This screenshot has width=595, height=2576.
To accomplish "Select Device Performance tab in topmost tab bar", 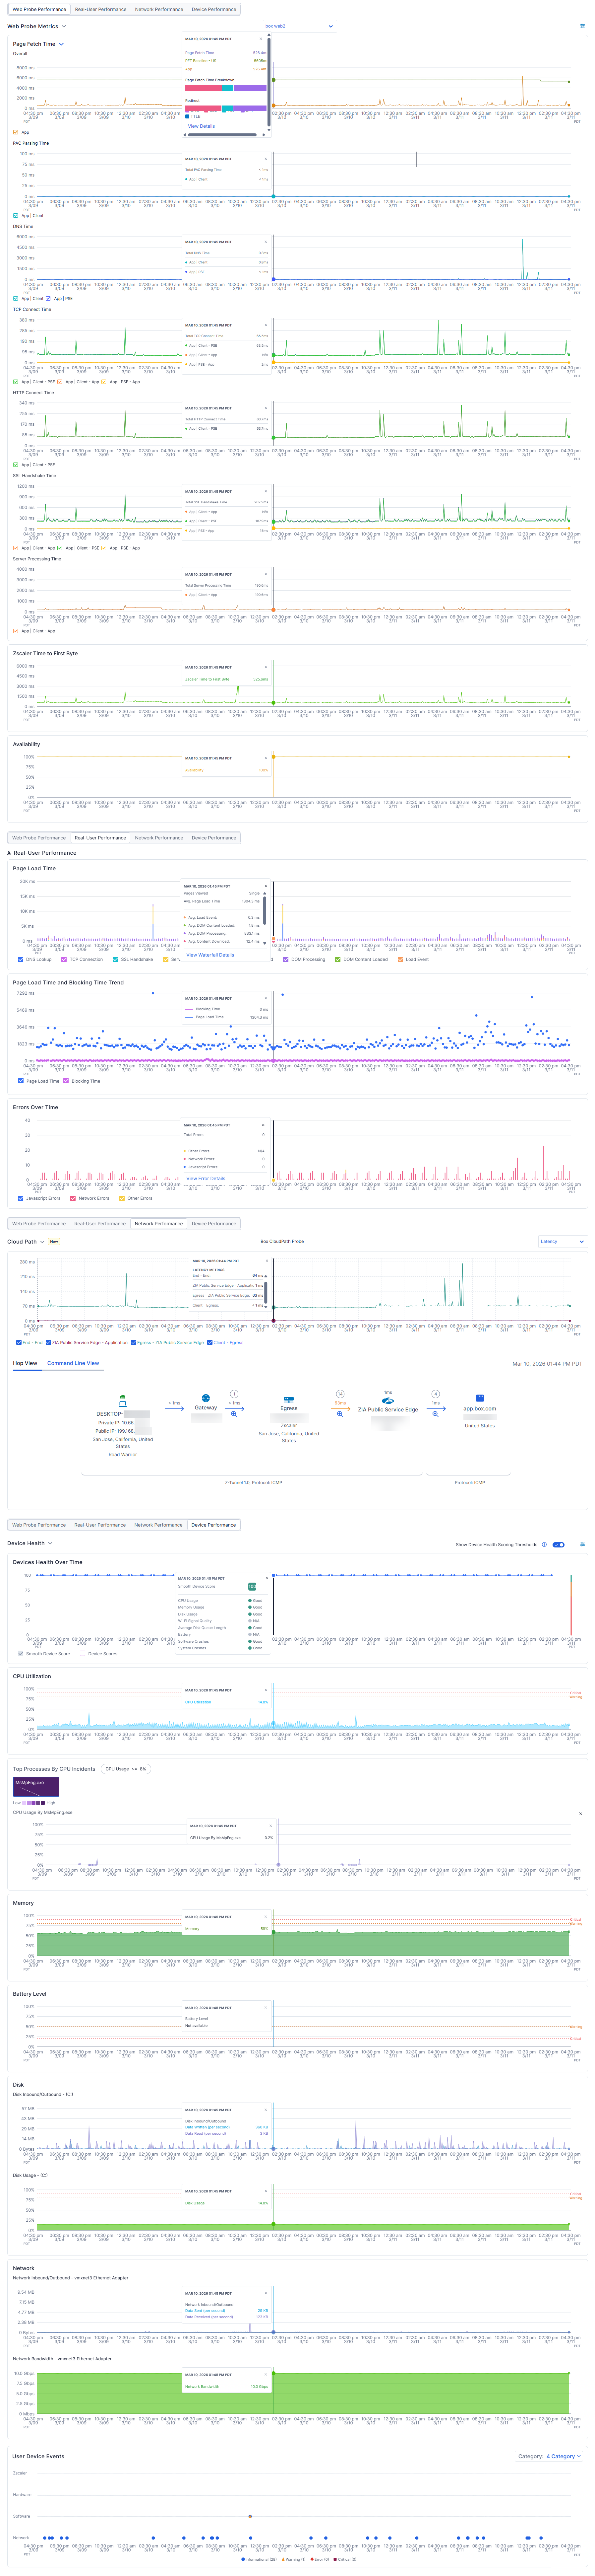I will click(x=214, y=9).
